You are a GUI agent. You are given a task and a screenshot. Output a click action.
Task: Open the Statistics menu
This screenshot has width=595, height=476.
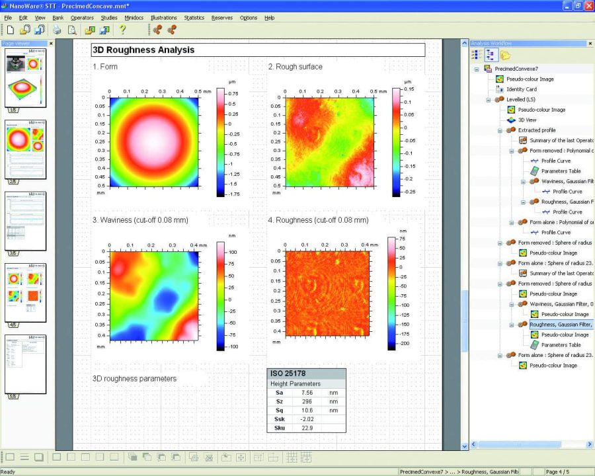[194, 18]
